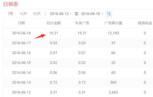Viewport: 153px width, 97px height.
Task: Open the end date 2016-06-18 dropdown
Action: coord(92,14)
